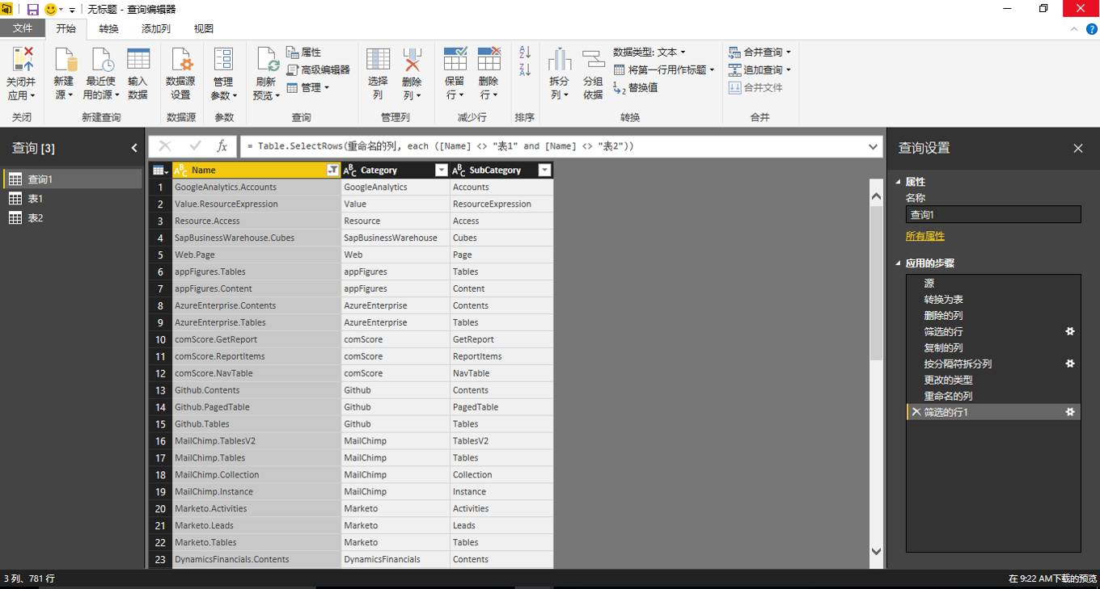Switch to the Add Column (添加列) tab
Image resolution: width=1100 pixels, height=589 pixels.
(x=156, y=28)
